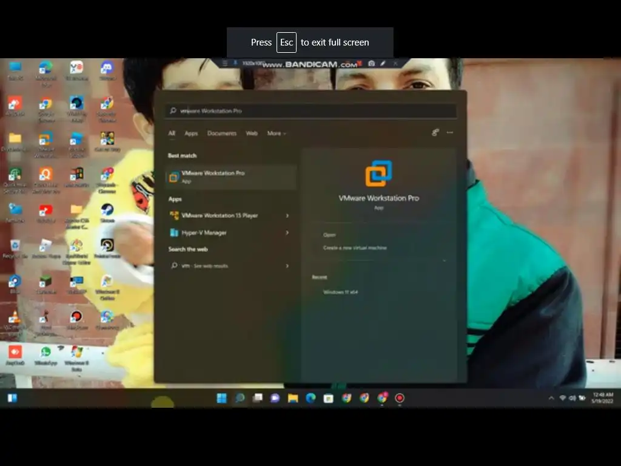Open the search feedback icon beside the tabs

[x=435, y=133]
